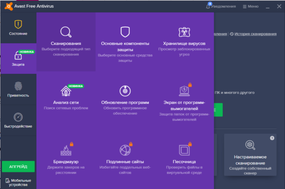Select the Защита padlock icon
285x189 pixels.
click(18, 55)
